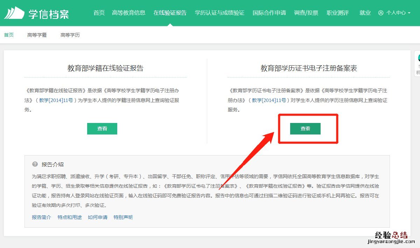Open 学历认证与成绩验证 menu item

[x=219, y=13]
